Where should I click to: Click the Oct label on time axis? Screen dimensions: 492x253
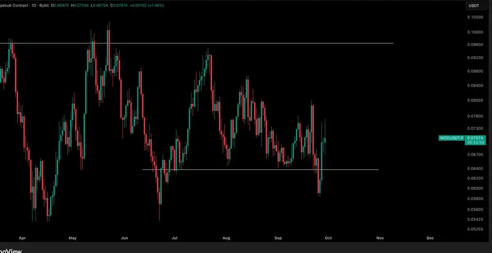(329, 238)
